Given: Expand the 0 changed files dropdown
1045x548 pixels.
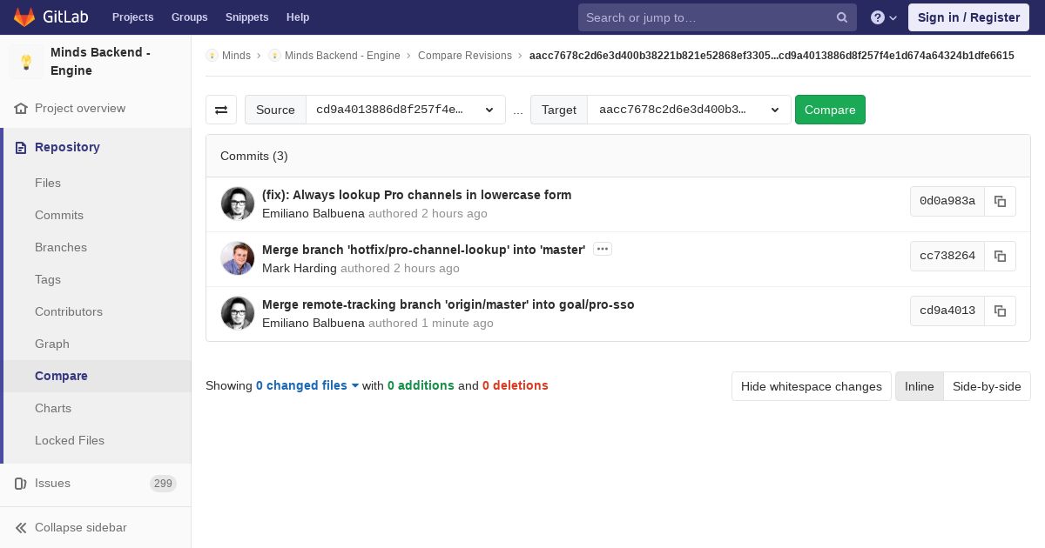Looking at the screenshot, I should coord(307,385).
